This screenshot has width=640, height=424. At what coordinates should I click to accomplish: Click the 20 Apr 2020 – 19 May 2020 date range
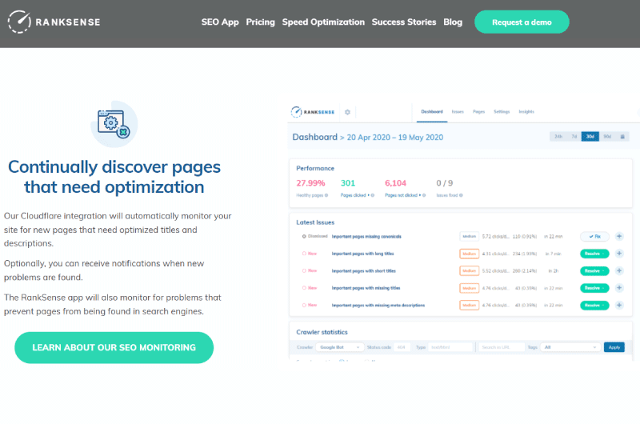pos(395,138)
